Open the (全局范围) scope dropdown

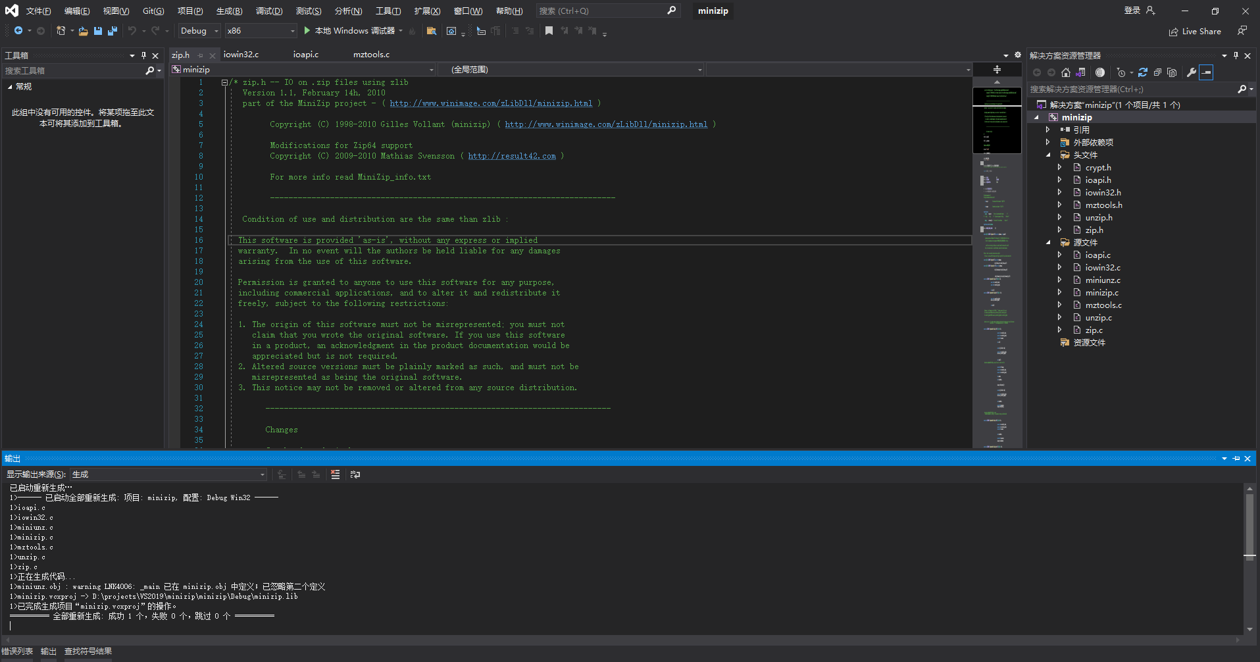click(570, 70)
